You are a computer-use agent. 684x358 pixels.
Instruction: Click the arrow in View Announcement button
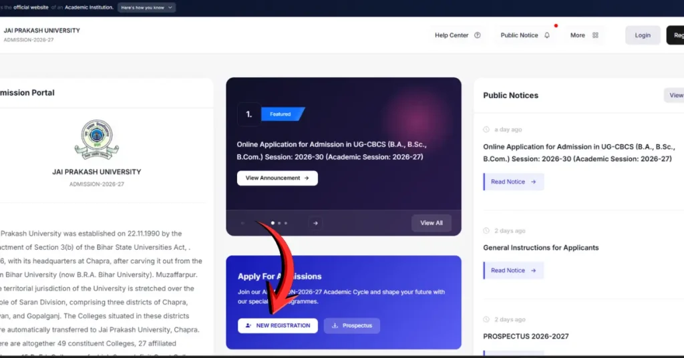306,178
